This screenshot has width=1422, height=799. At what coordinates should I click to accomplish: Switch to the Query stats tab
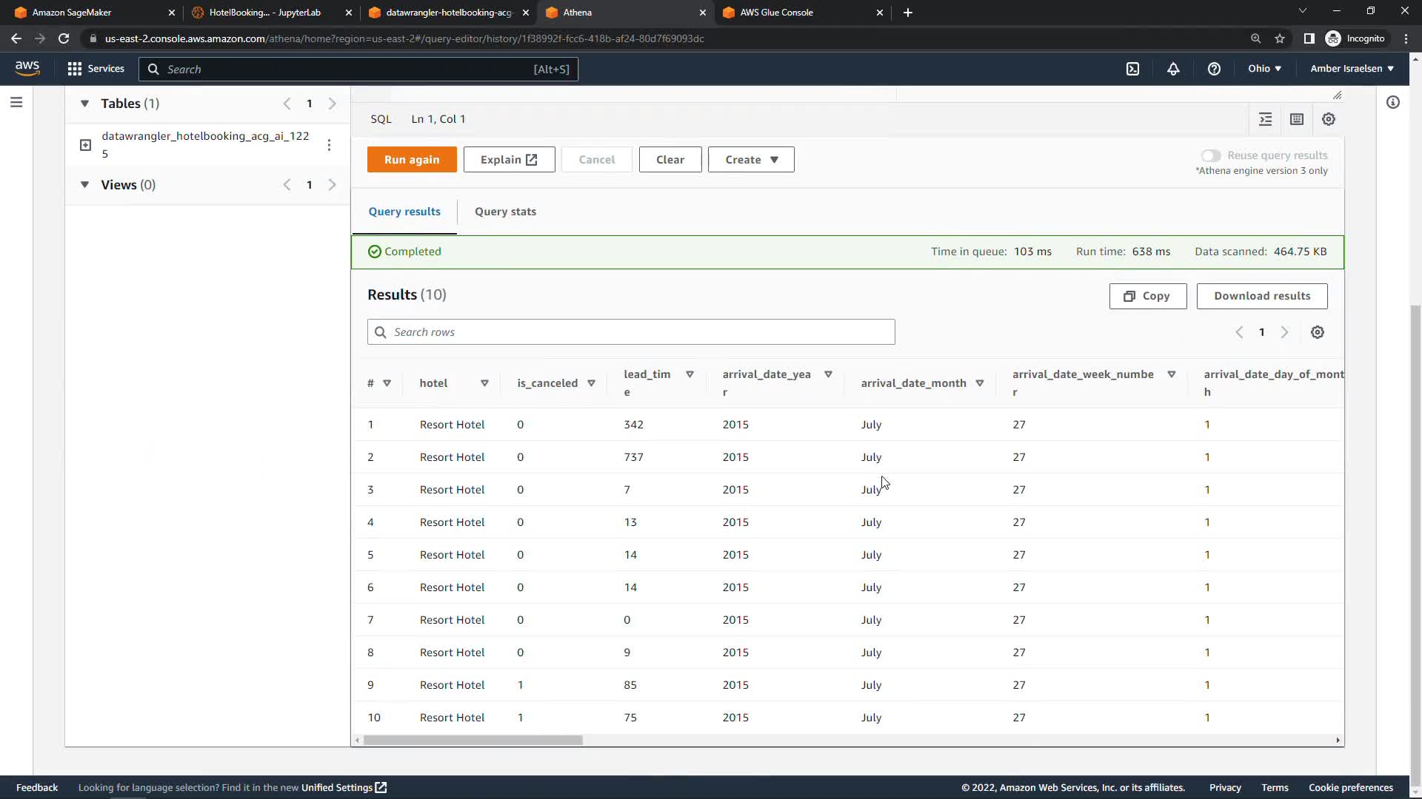coord(505,212)
